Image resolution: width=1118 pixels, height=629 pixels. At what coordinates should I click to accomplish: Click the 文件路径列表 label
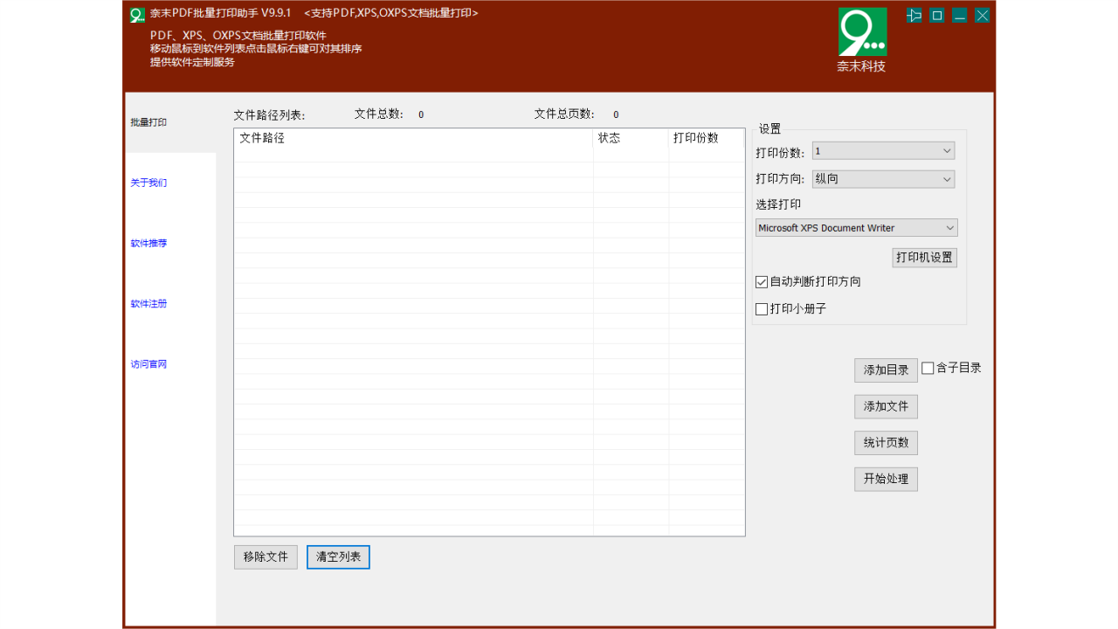pos(269,115)
